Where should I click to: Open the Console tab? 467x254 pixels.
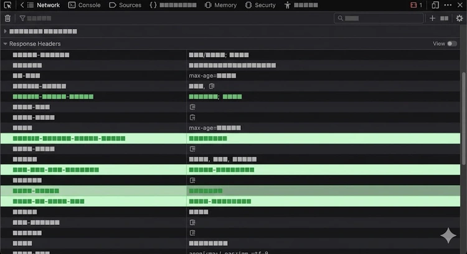click(84, 5)
